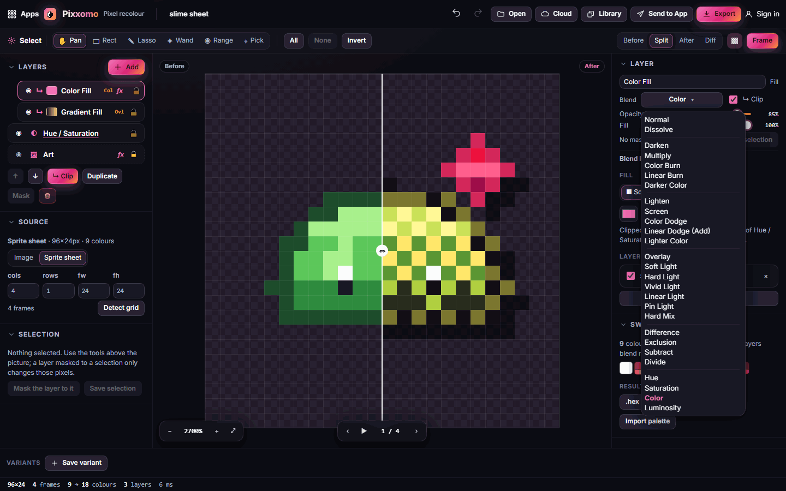The image size is (786, 491).
Task: Open the fill colour swatch picker
Action: tap(629, 214)
